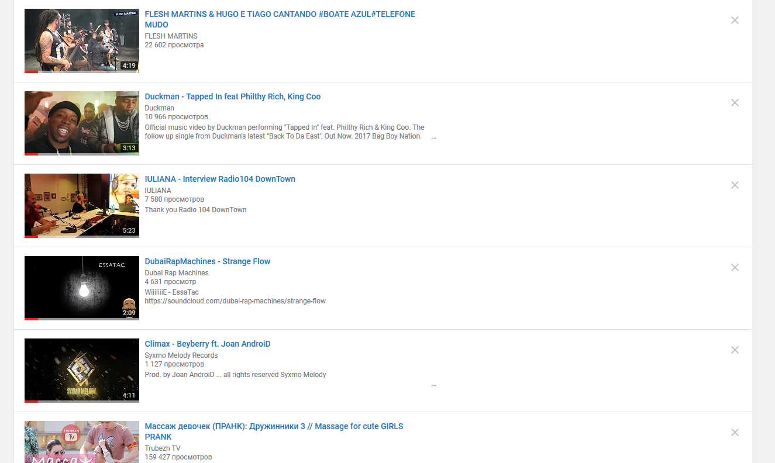
Task: Remove the Массаж девочек (ПРАНК) video from history
Action: [735, 433]
